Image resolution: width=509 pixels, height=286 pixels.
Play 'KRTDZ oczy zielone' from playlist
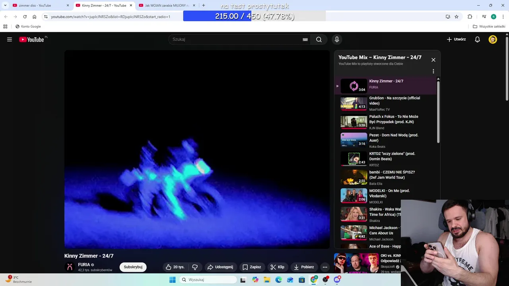386,159
